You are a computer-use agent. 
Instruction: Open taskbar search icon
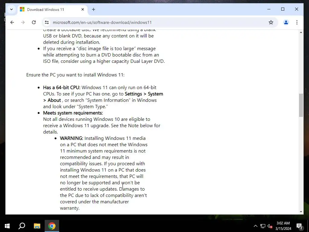(x=22, y=226)
